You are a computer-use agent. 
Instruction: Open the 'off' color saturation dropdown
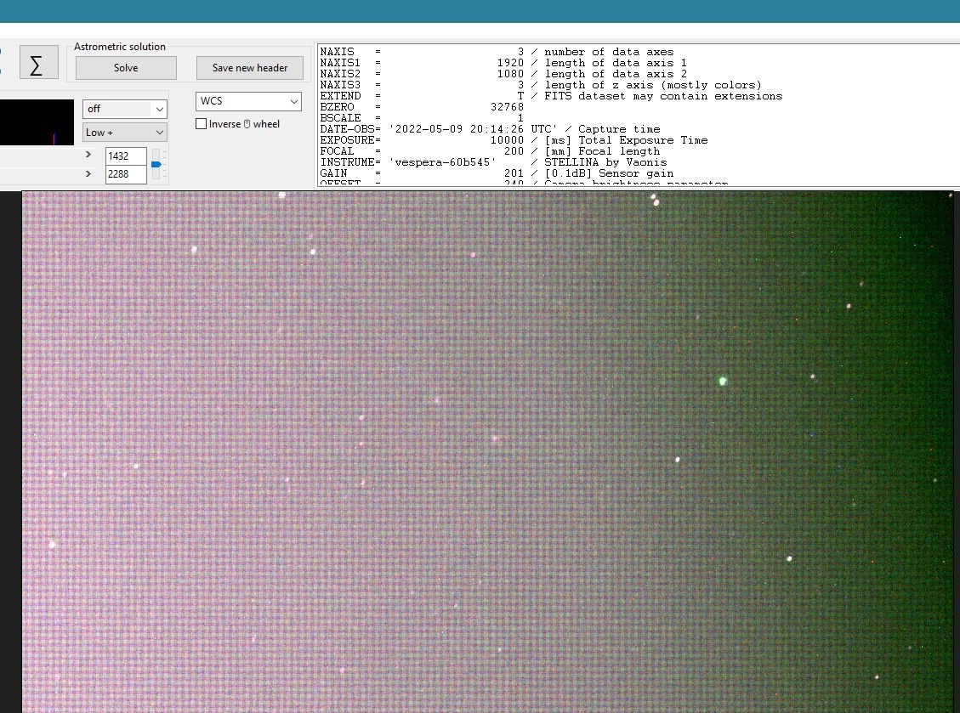click(x=125, y=109)
